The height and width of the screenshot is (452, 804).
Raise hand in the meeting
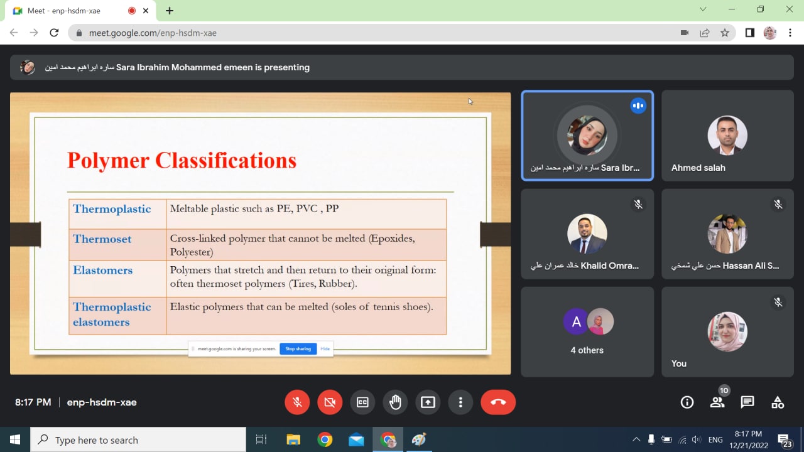(x=395, y=402)
